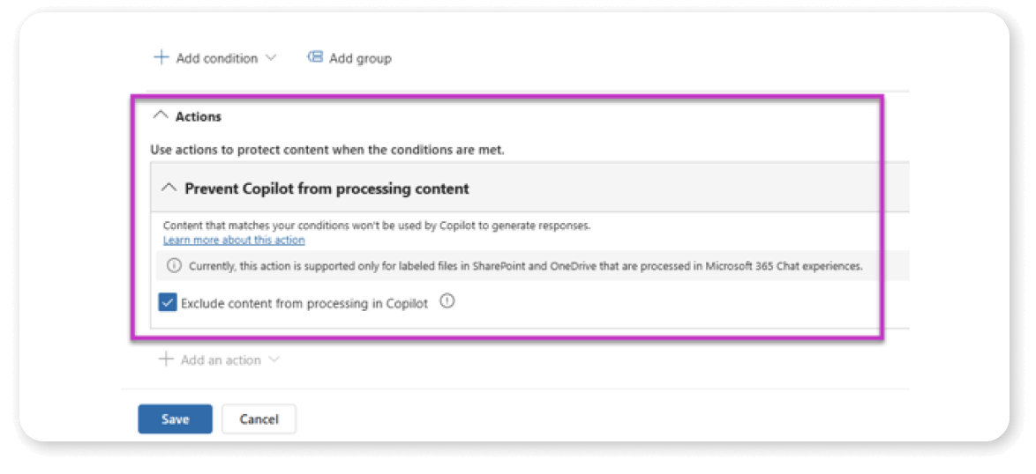Click the plus icon beside Add an action
Image resolution: width=1036 pixels, height=474 pixels.
(167, 360)
